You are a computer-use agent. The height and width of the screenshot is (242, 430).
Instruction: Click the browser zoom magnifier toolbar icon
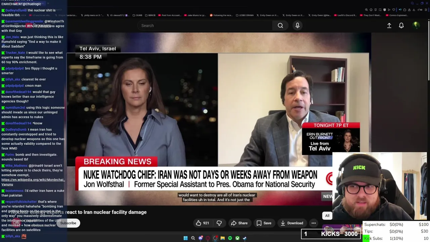pyautogui.click(x=367, y=10)
